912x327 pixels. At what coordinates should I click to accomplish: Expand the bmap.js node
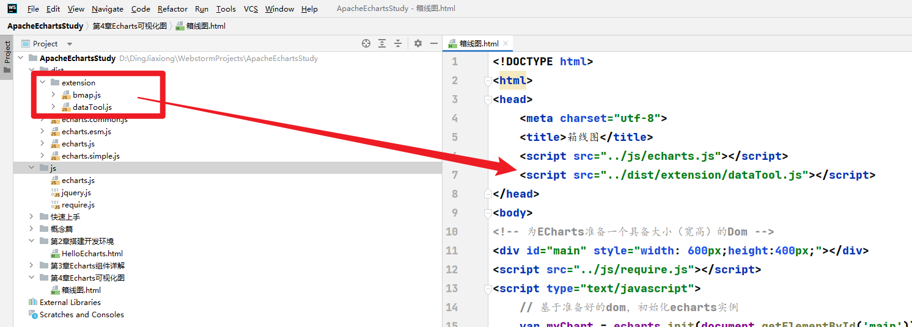pos(54,95)
